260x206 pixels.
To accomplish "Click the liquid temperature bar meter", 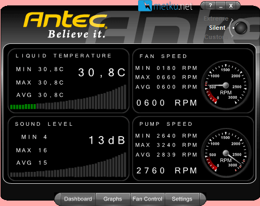I will click(x=68, y=97).
